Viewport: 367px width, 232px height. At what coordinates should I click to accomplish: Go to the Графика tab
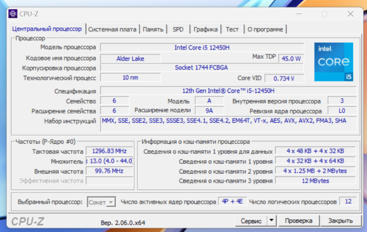click(x=206, y=30)
